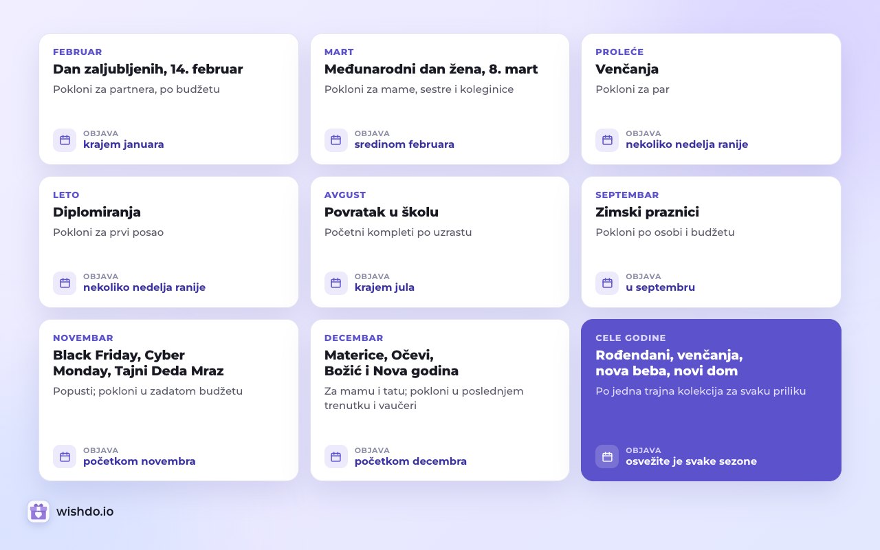Image resolution: width=880 pixels, height=550 pixels.
Task: Click the calendar icon in the Februar card
Action: 65,140
